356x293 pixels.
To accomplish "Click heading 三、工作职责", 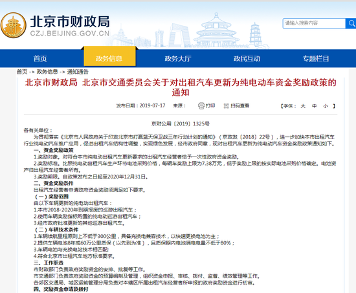I will coord(49,263).
